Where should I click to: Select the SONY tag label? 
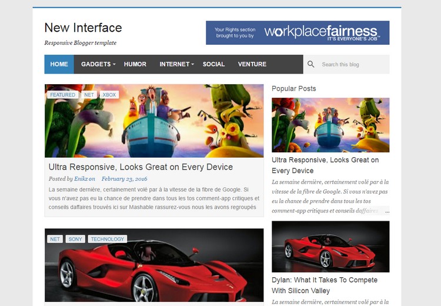pyautogui.click(x=75, y=239)
